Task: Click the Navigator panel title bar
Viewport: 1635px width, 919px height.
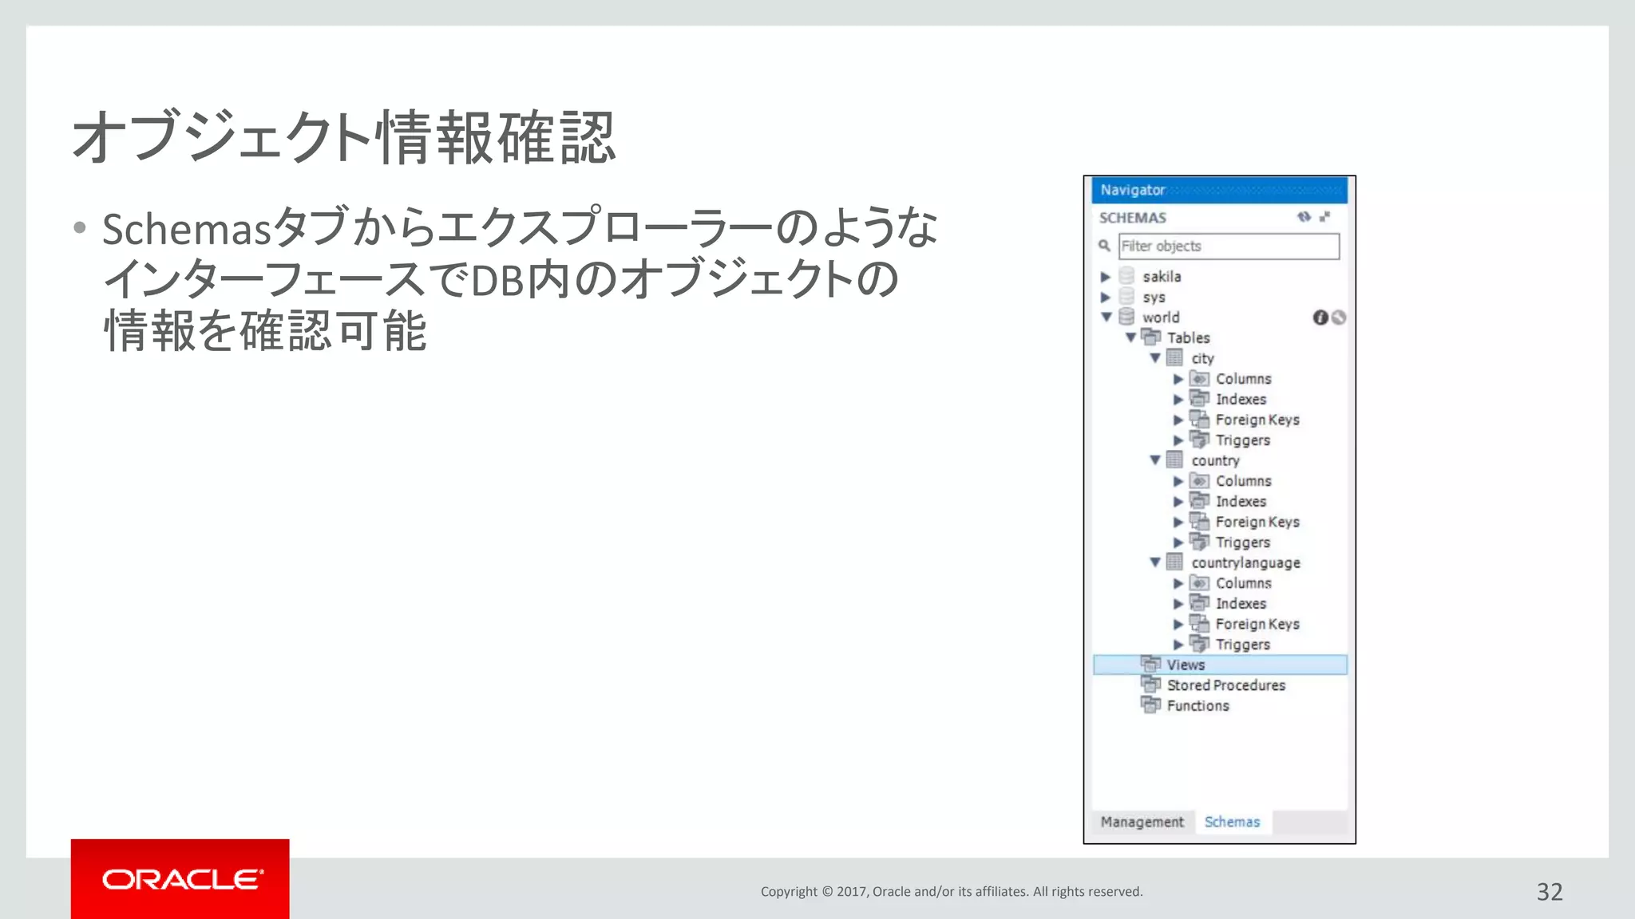Action: point(1220,190)
